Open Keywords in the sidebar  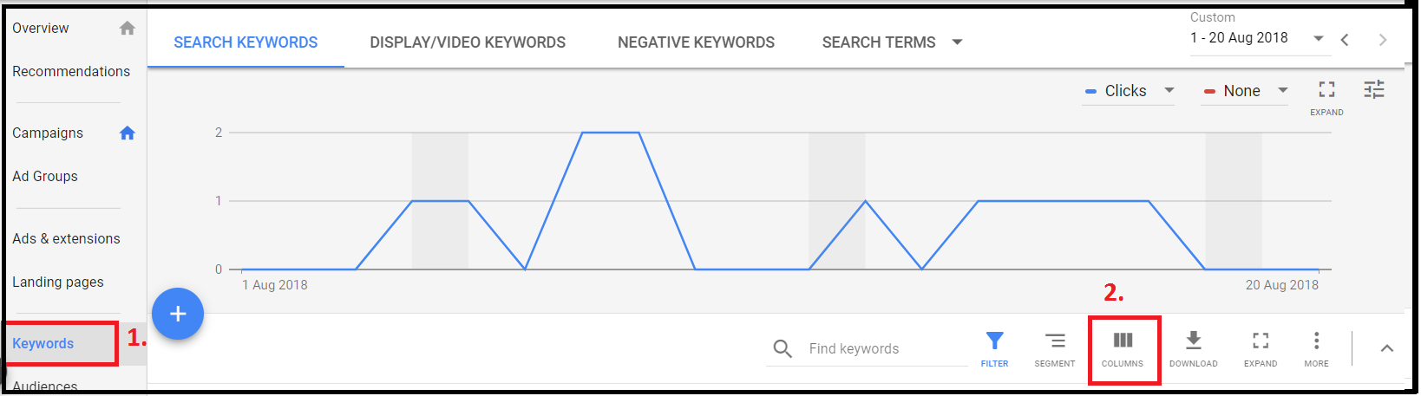tap(43, 343)
